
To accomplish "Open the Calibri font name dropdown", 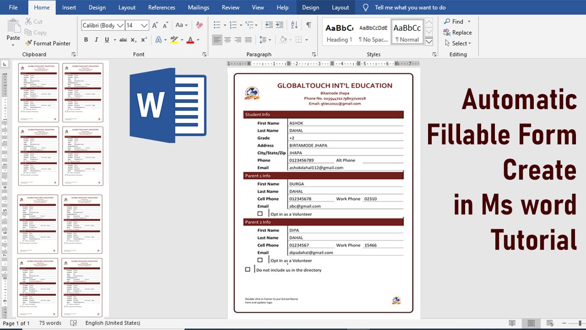I will point(120,26).
